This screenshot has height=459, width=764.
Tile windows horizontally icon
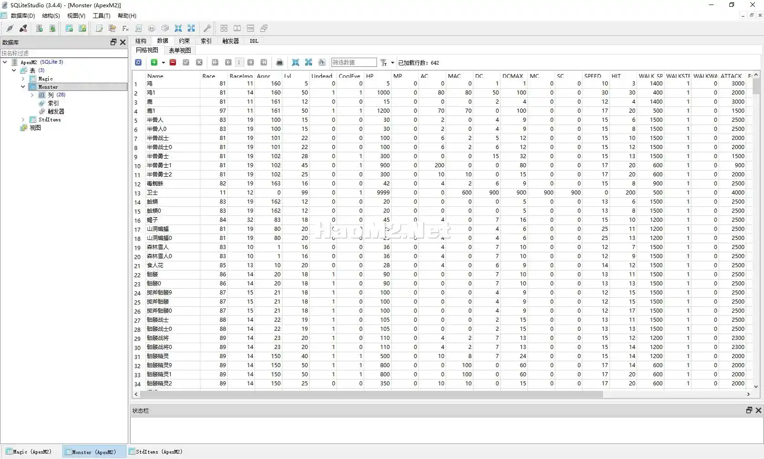[x=237, y=28]
